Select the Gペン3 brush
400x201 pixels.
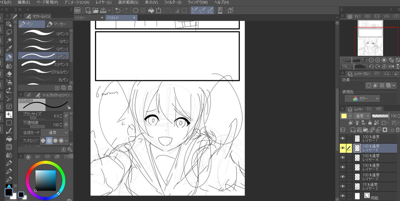click(x=44, y=33)
